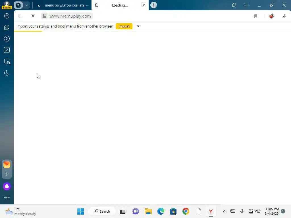Open the bookmarks collections icon in title bar

[x=234, y=5]
